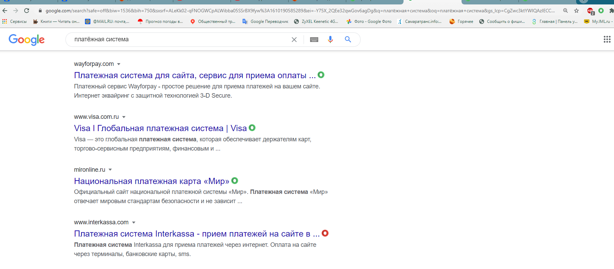Go to Google home via logo
This screenshot has height=269, width=614.
(x=27, y=40)
